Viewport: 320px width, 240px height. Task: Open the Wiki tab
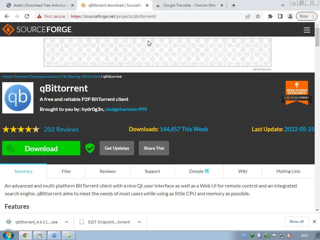[x=242, y=171]
